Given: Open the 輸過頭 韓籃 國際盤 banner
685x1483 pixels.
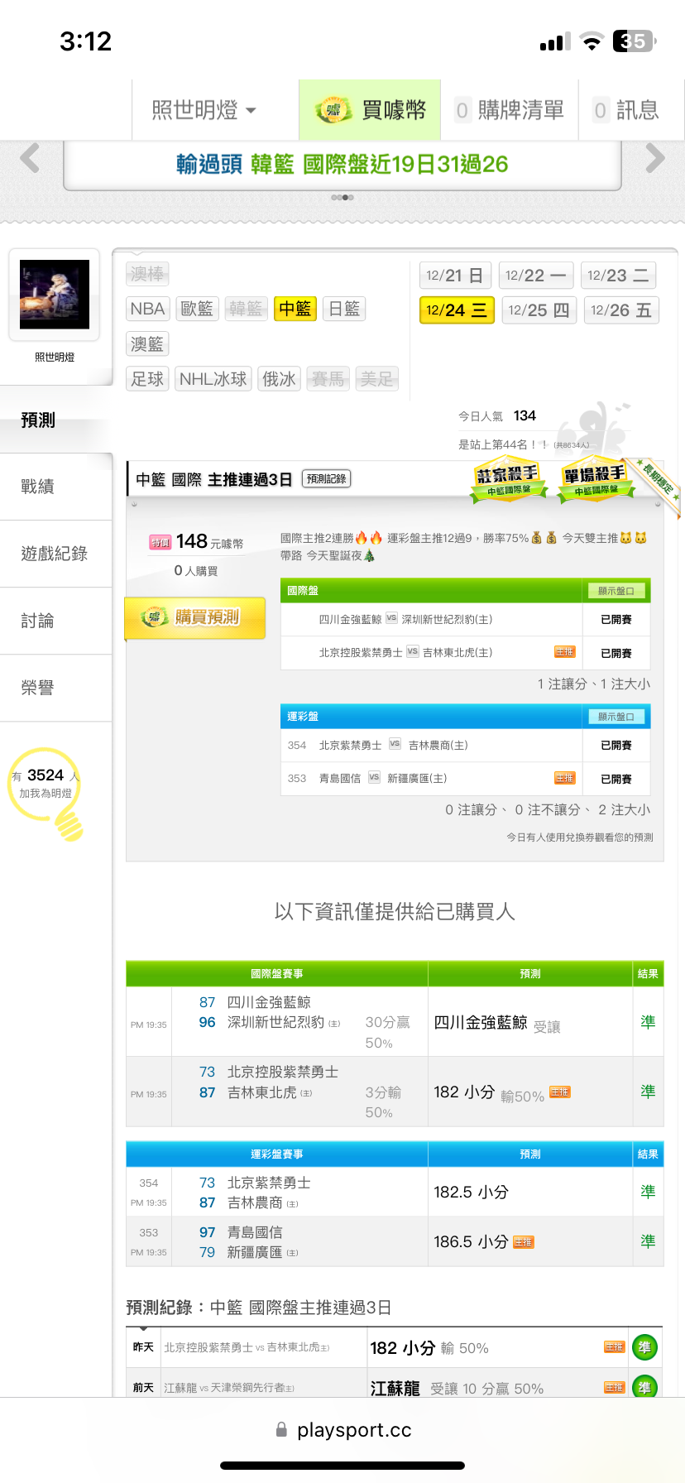Looking at the screenshot, I should 342,165.
